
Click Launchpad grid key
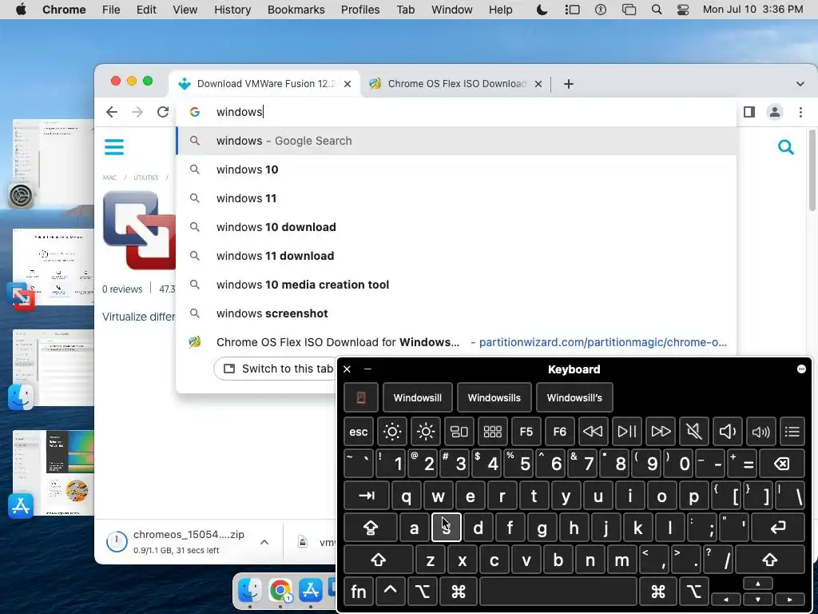click(492, 432)
